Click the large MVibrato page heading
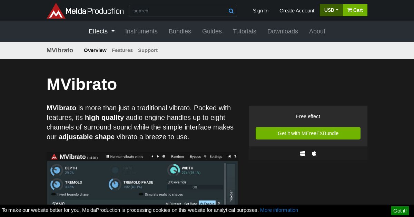The width and height of the screenshot is (414, 217). [x=82, y=84]
